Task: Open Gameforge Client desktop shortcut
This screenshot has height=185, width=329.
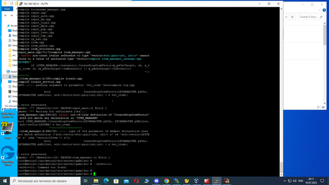Action: [x=8, y=156]
